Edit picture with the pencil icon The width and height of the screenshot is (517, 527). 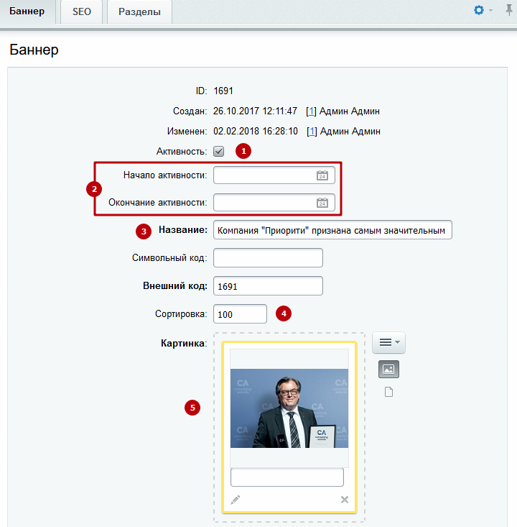(x=236, y=500)
